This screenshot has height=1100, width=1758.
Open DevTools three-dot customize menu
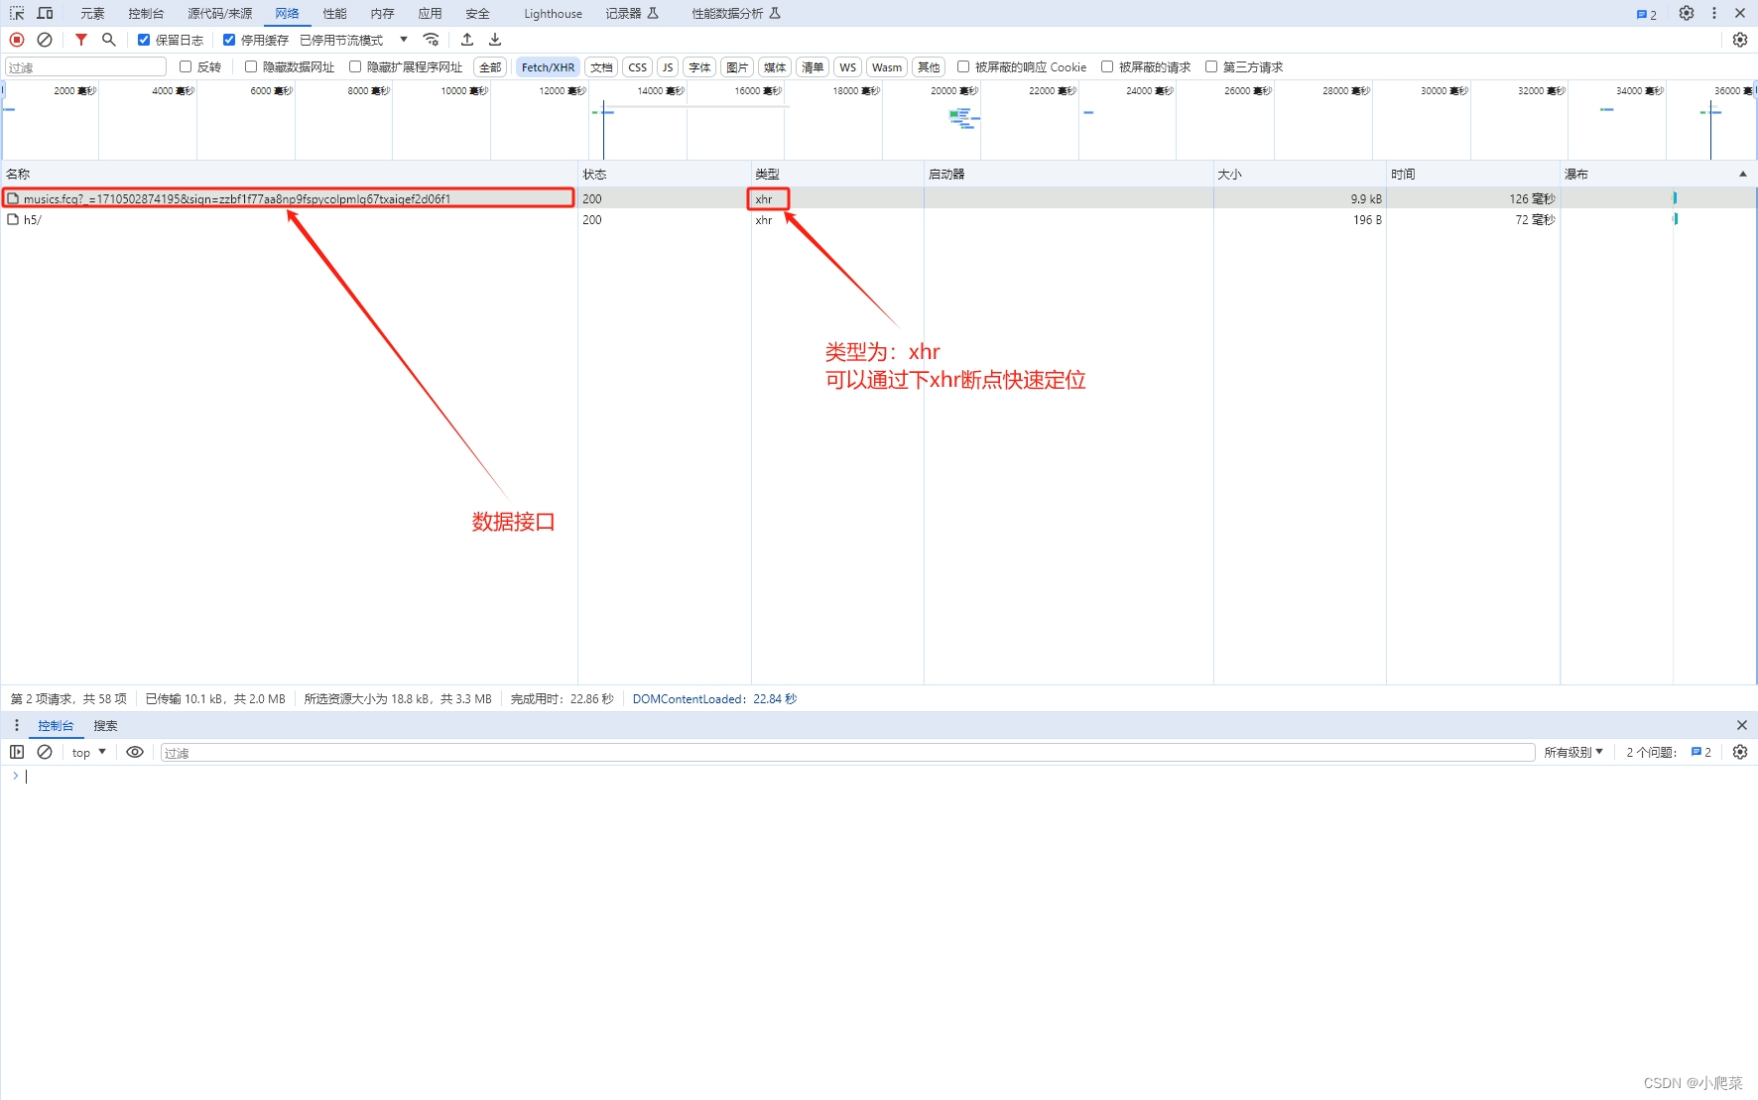[x=1714, y=13]
